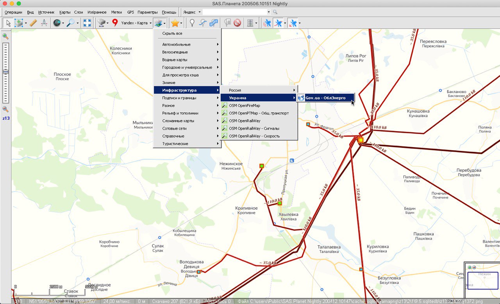This screenshot has width=500, height=304.
Task: Expand the Водные карты layer submenu
Action: (x=187, y=60)
